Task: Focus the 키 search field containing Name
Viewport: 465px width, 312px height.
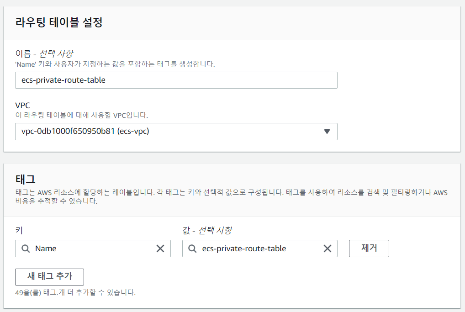Action: (93, 249)
